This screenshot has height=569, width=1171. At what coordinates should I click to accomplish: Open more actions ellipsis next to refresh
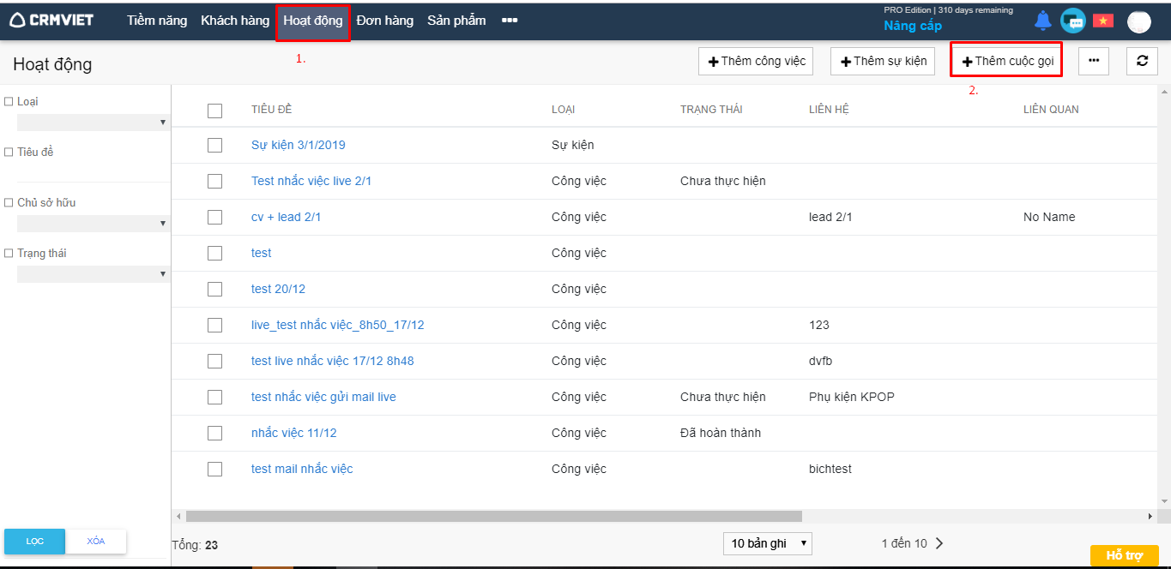[1093, 61]
